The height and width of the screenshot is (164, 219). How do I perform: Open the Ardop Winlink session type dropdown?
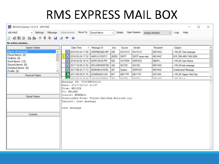tap(170, 33)
